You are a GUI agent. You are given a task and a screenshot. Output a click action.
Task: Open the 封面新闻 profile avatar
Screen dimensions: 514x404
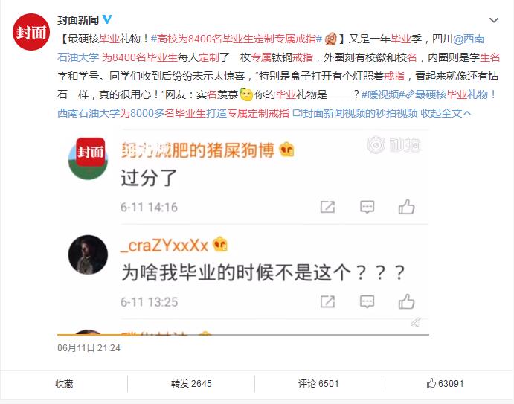tap(31, 32)
